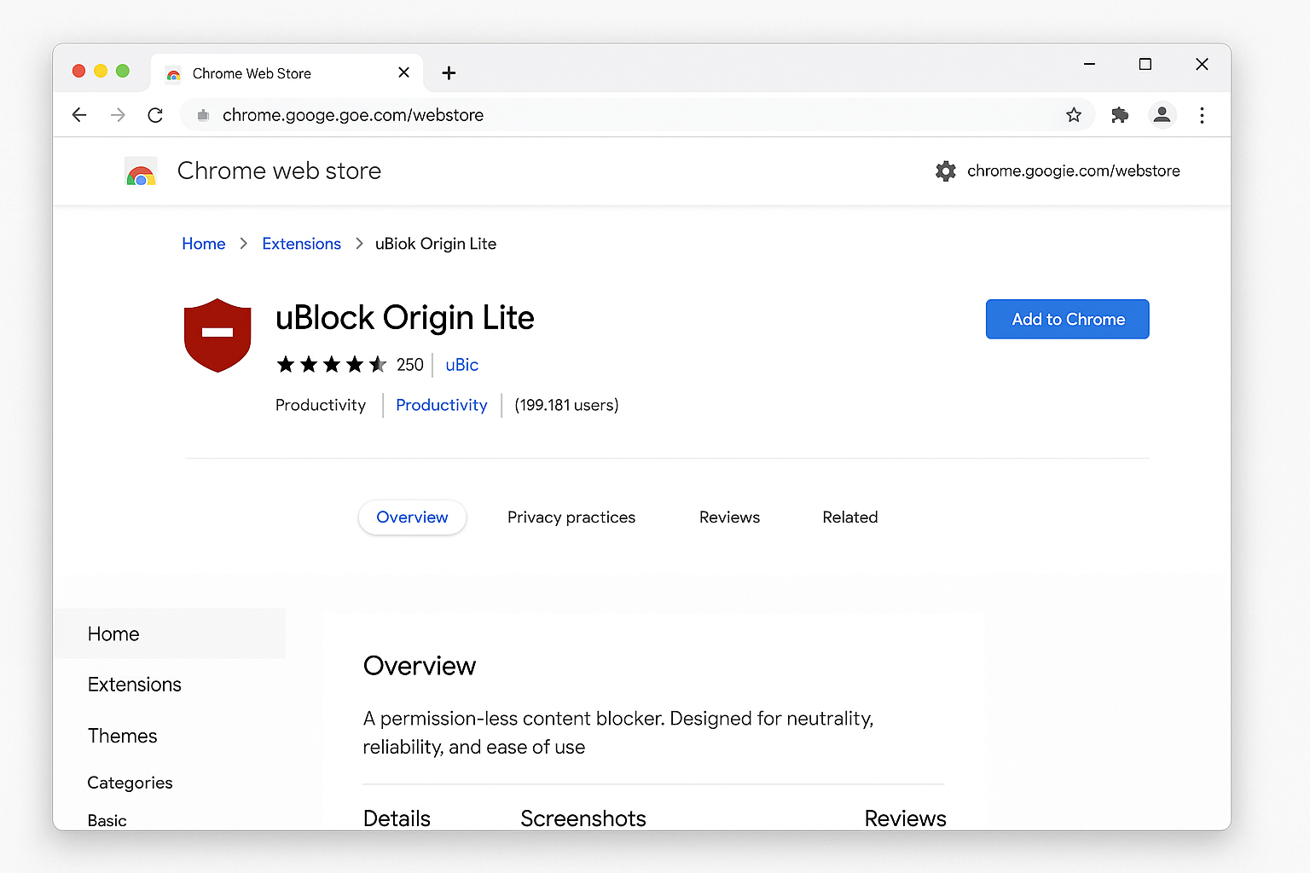Click the site info icon in address bar
This screenshot has width=1310, height=873.
pos(203,115)
